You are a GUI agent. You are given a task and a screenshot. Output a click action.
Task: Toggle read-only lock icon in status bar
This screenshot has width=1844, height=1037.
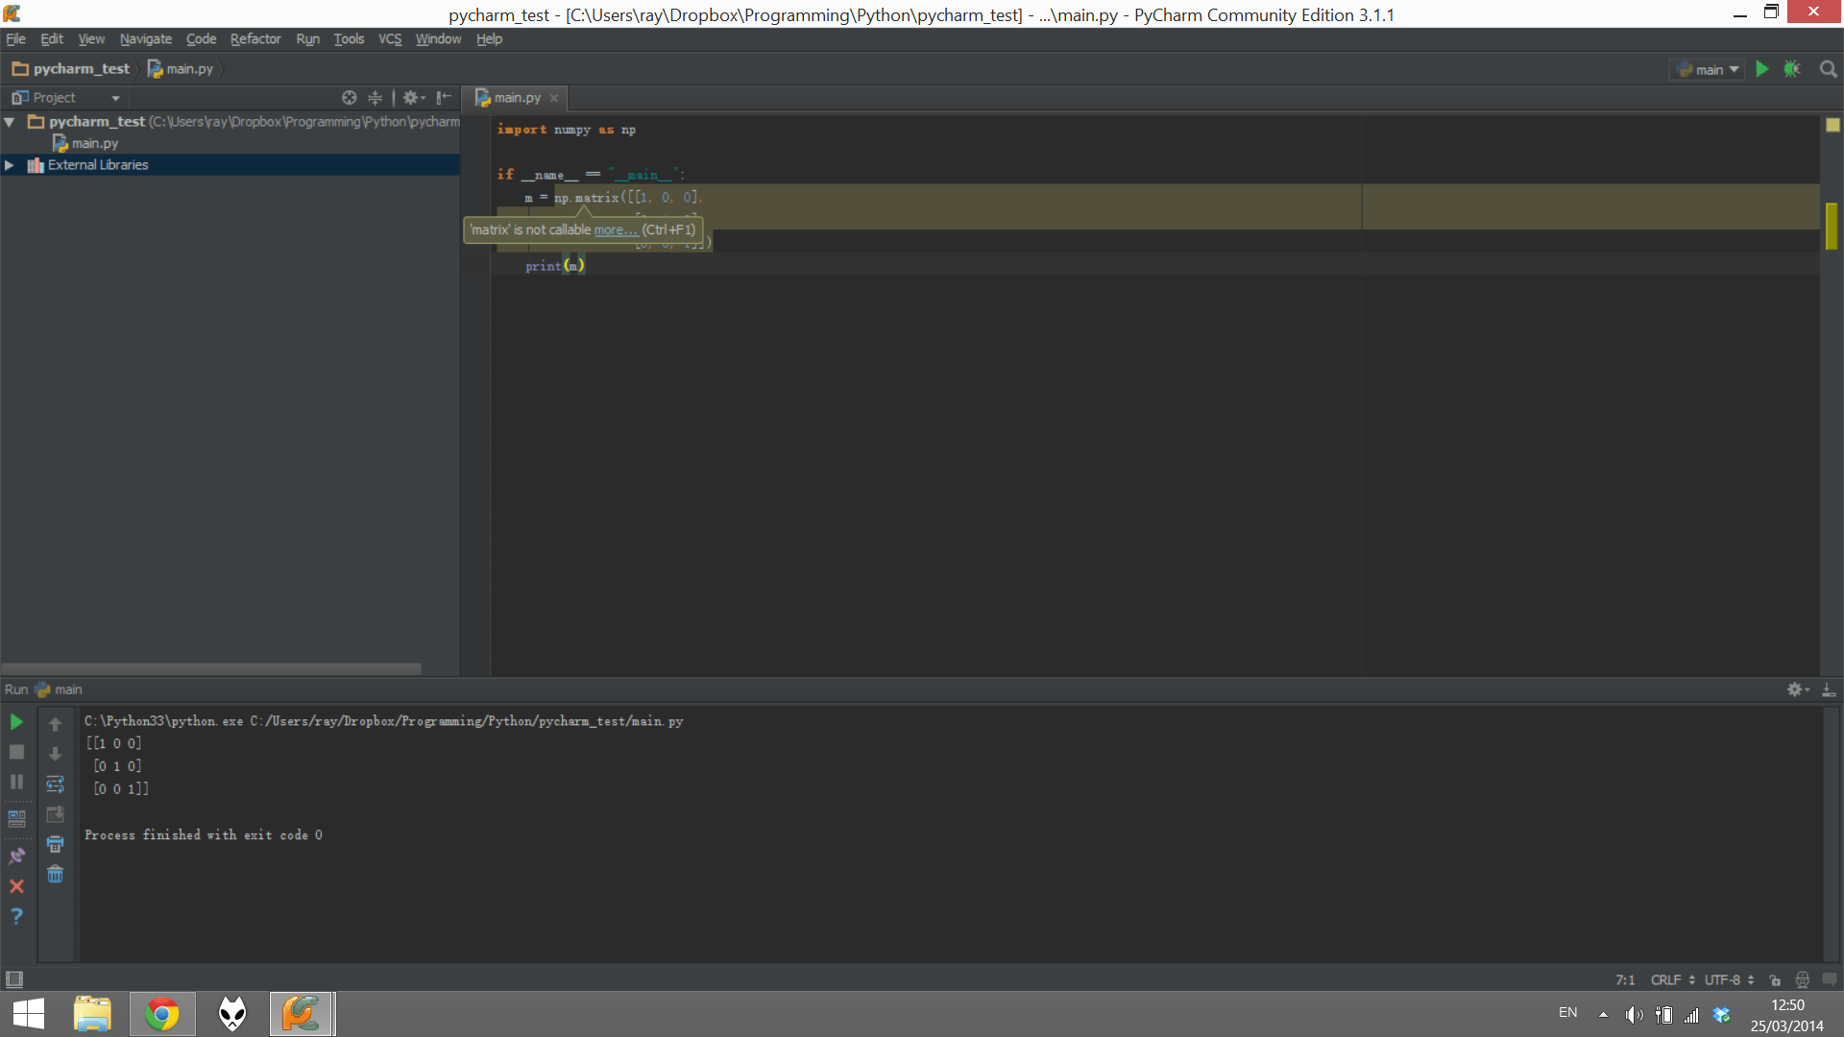coord(1775,980)
